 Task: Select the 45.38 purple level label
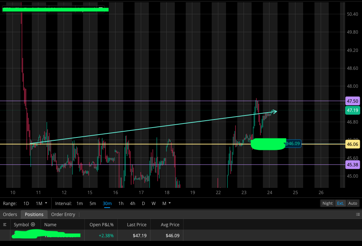coord(352,165)
